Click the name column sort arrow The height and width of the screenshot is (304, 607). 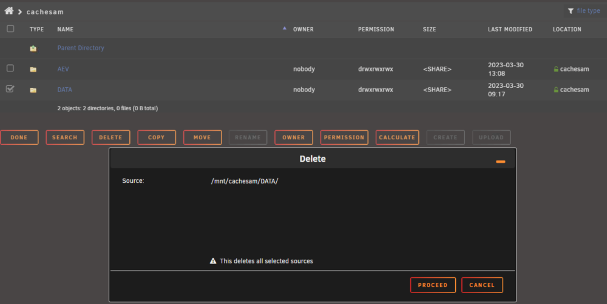click(x=285, y=28)
